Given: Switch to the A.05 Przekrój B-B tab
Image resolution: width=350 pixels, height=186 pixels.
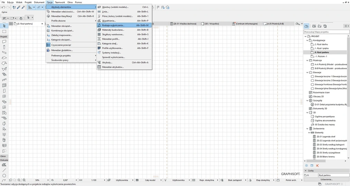Looking at the screenshot, I should coord(275,24).
